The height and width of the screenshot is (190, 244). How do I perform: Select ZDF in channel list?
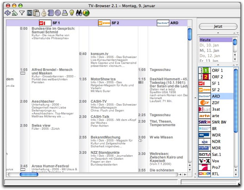(x=216, y=103)
